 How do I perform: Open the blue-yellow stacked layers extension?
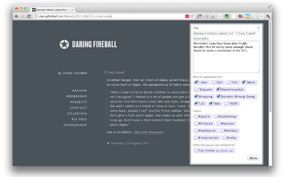(x=248, y=16)
